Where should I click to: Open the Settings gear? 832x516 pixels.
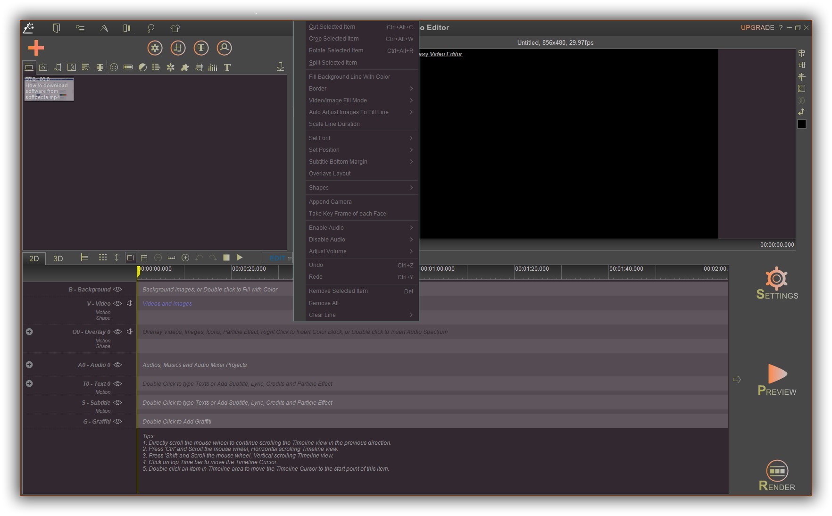pos(776,282)
